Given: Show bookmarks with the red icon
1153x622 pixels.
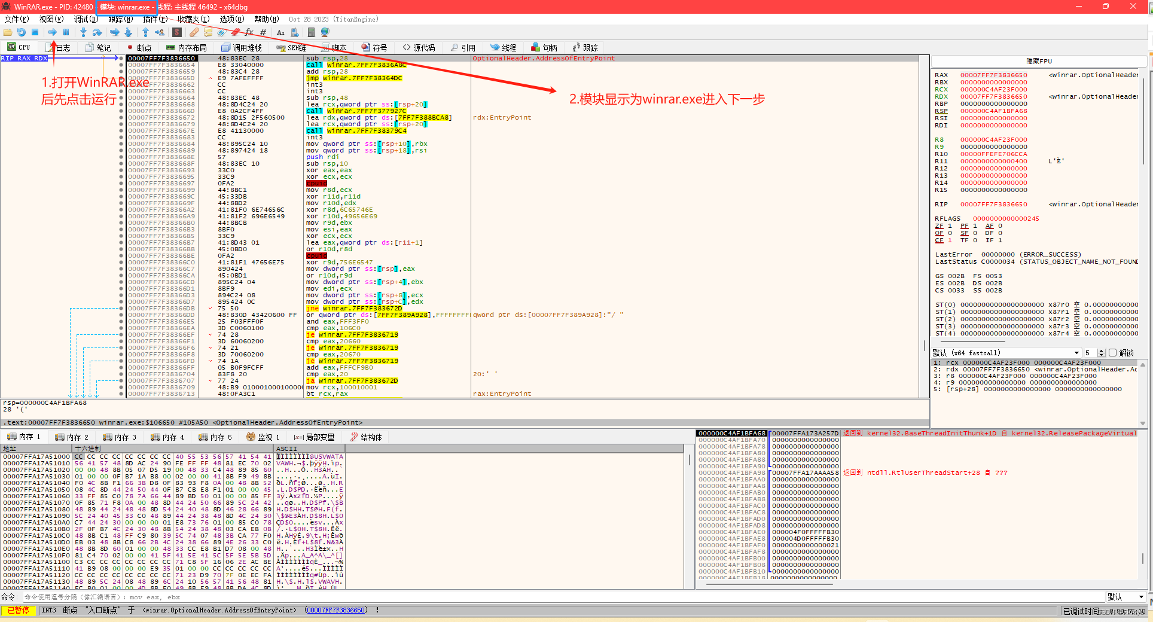Looking at the screenshot, I should pos(236,32).
